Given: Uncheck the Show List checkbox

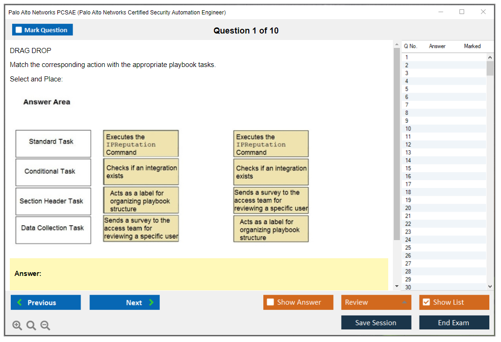Looking at the screenshot, I should 426,302.
